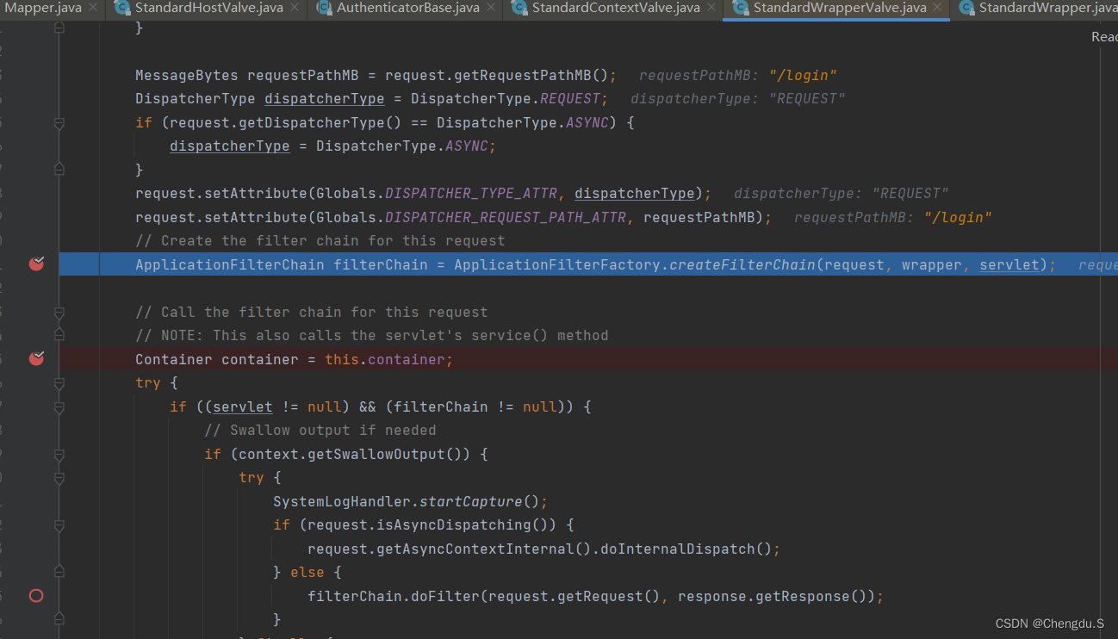
Task: Fold the inner try before SystemLogHandler.startCapture
Action: point(59,478)
